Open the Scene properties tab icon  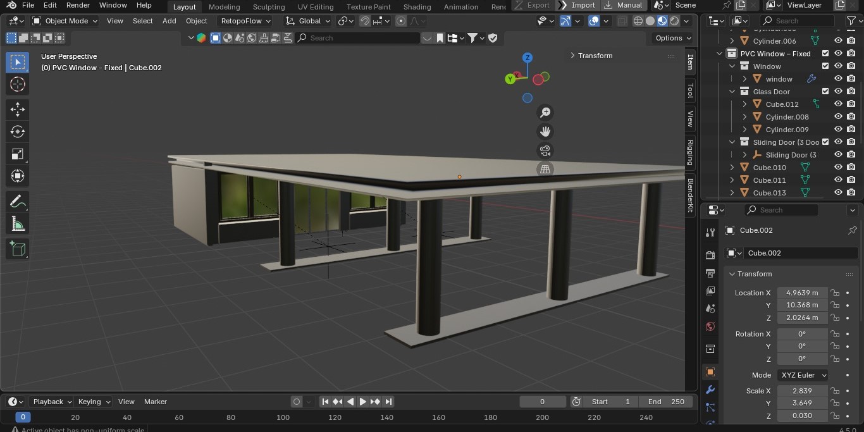[x=710, y=309]
